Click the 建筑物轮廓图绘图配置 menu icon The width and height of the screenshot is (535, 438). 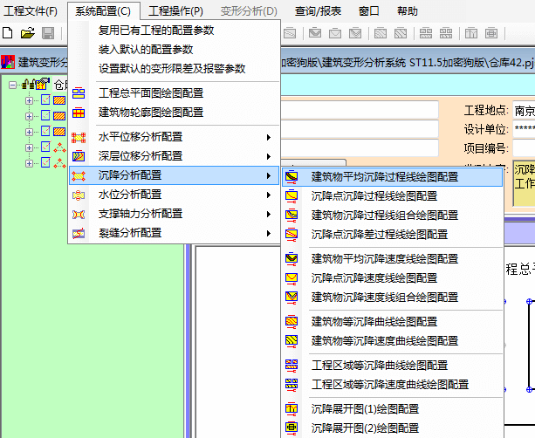click(x=79, y=113)
